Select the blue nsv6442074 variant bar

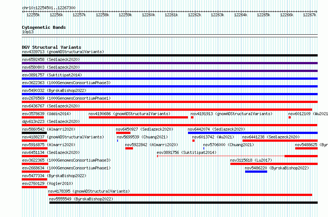253,133
